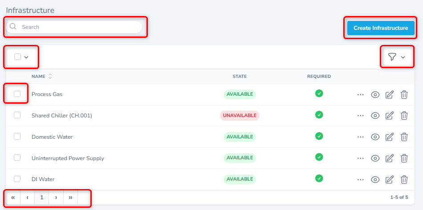
Task: Click the UNAVAILABLE state badge
Action: pos(240,116)
